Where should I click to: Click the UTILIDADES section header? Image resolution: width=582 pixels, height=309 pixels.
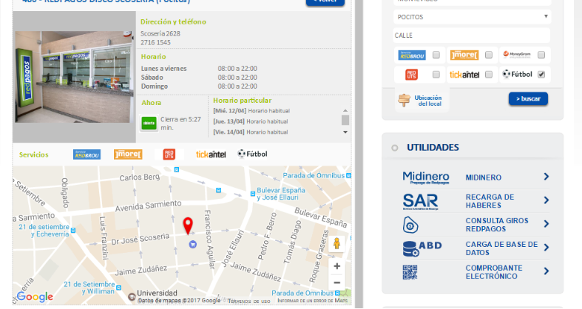pos(433,148)
